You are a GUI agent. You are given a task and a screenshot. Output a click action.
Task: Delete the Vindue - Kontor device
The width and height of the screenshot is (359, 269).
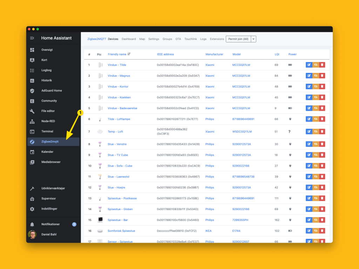coord(322,87)
